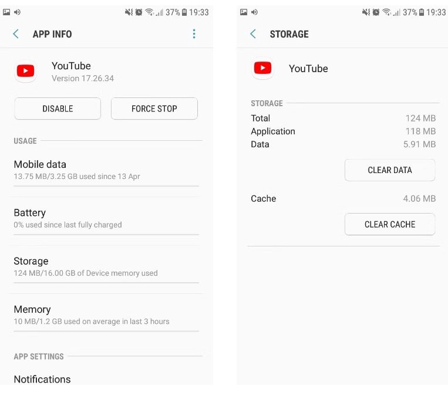Screen dimensions: 448x406
Task: Tap the YouTube icon on STORAGE screen
Action: tap(262, 68)
